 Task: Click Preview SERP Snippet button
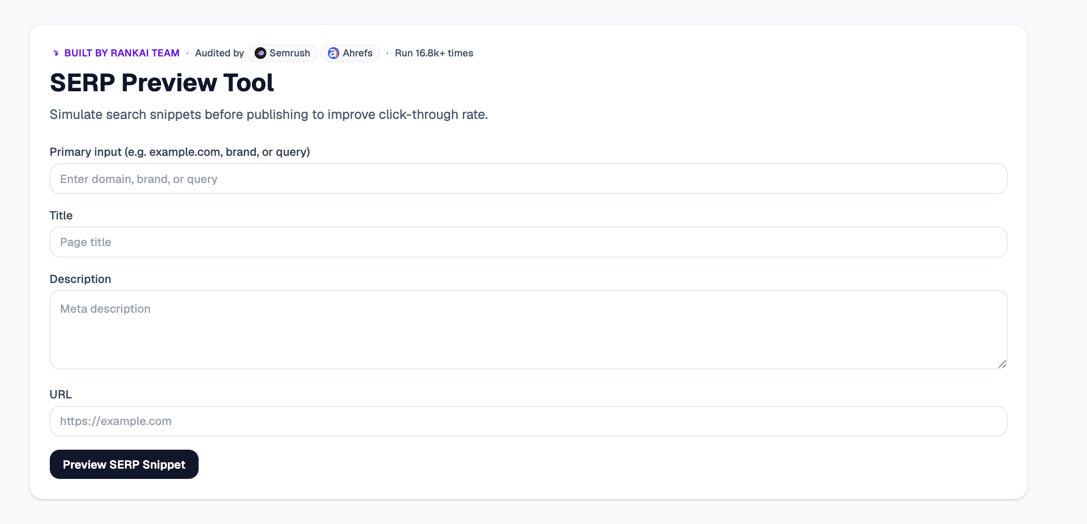click(x=124, y=465)
